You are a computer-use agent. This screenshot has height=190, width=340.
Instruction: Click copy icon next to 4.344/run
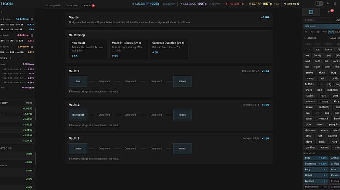click(32, 35)
